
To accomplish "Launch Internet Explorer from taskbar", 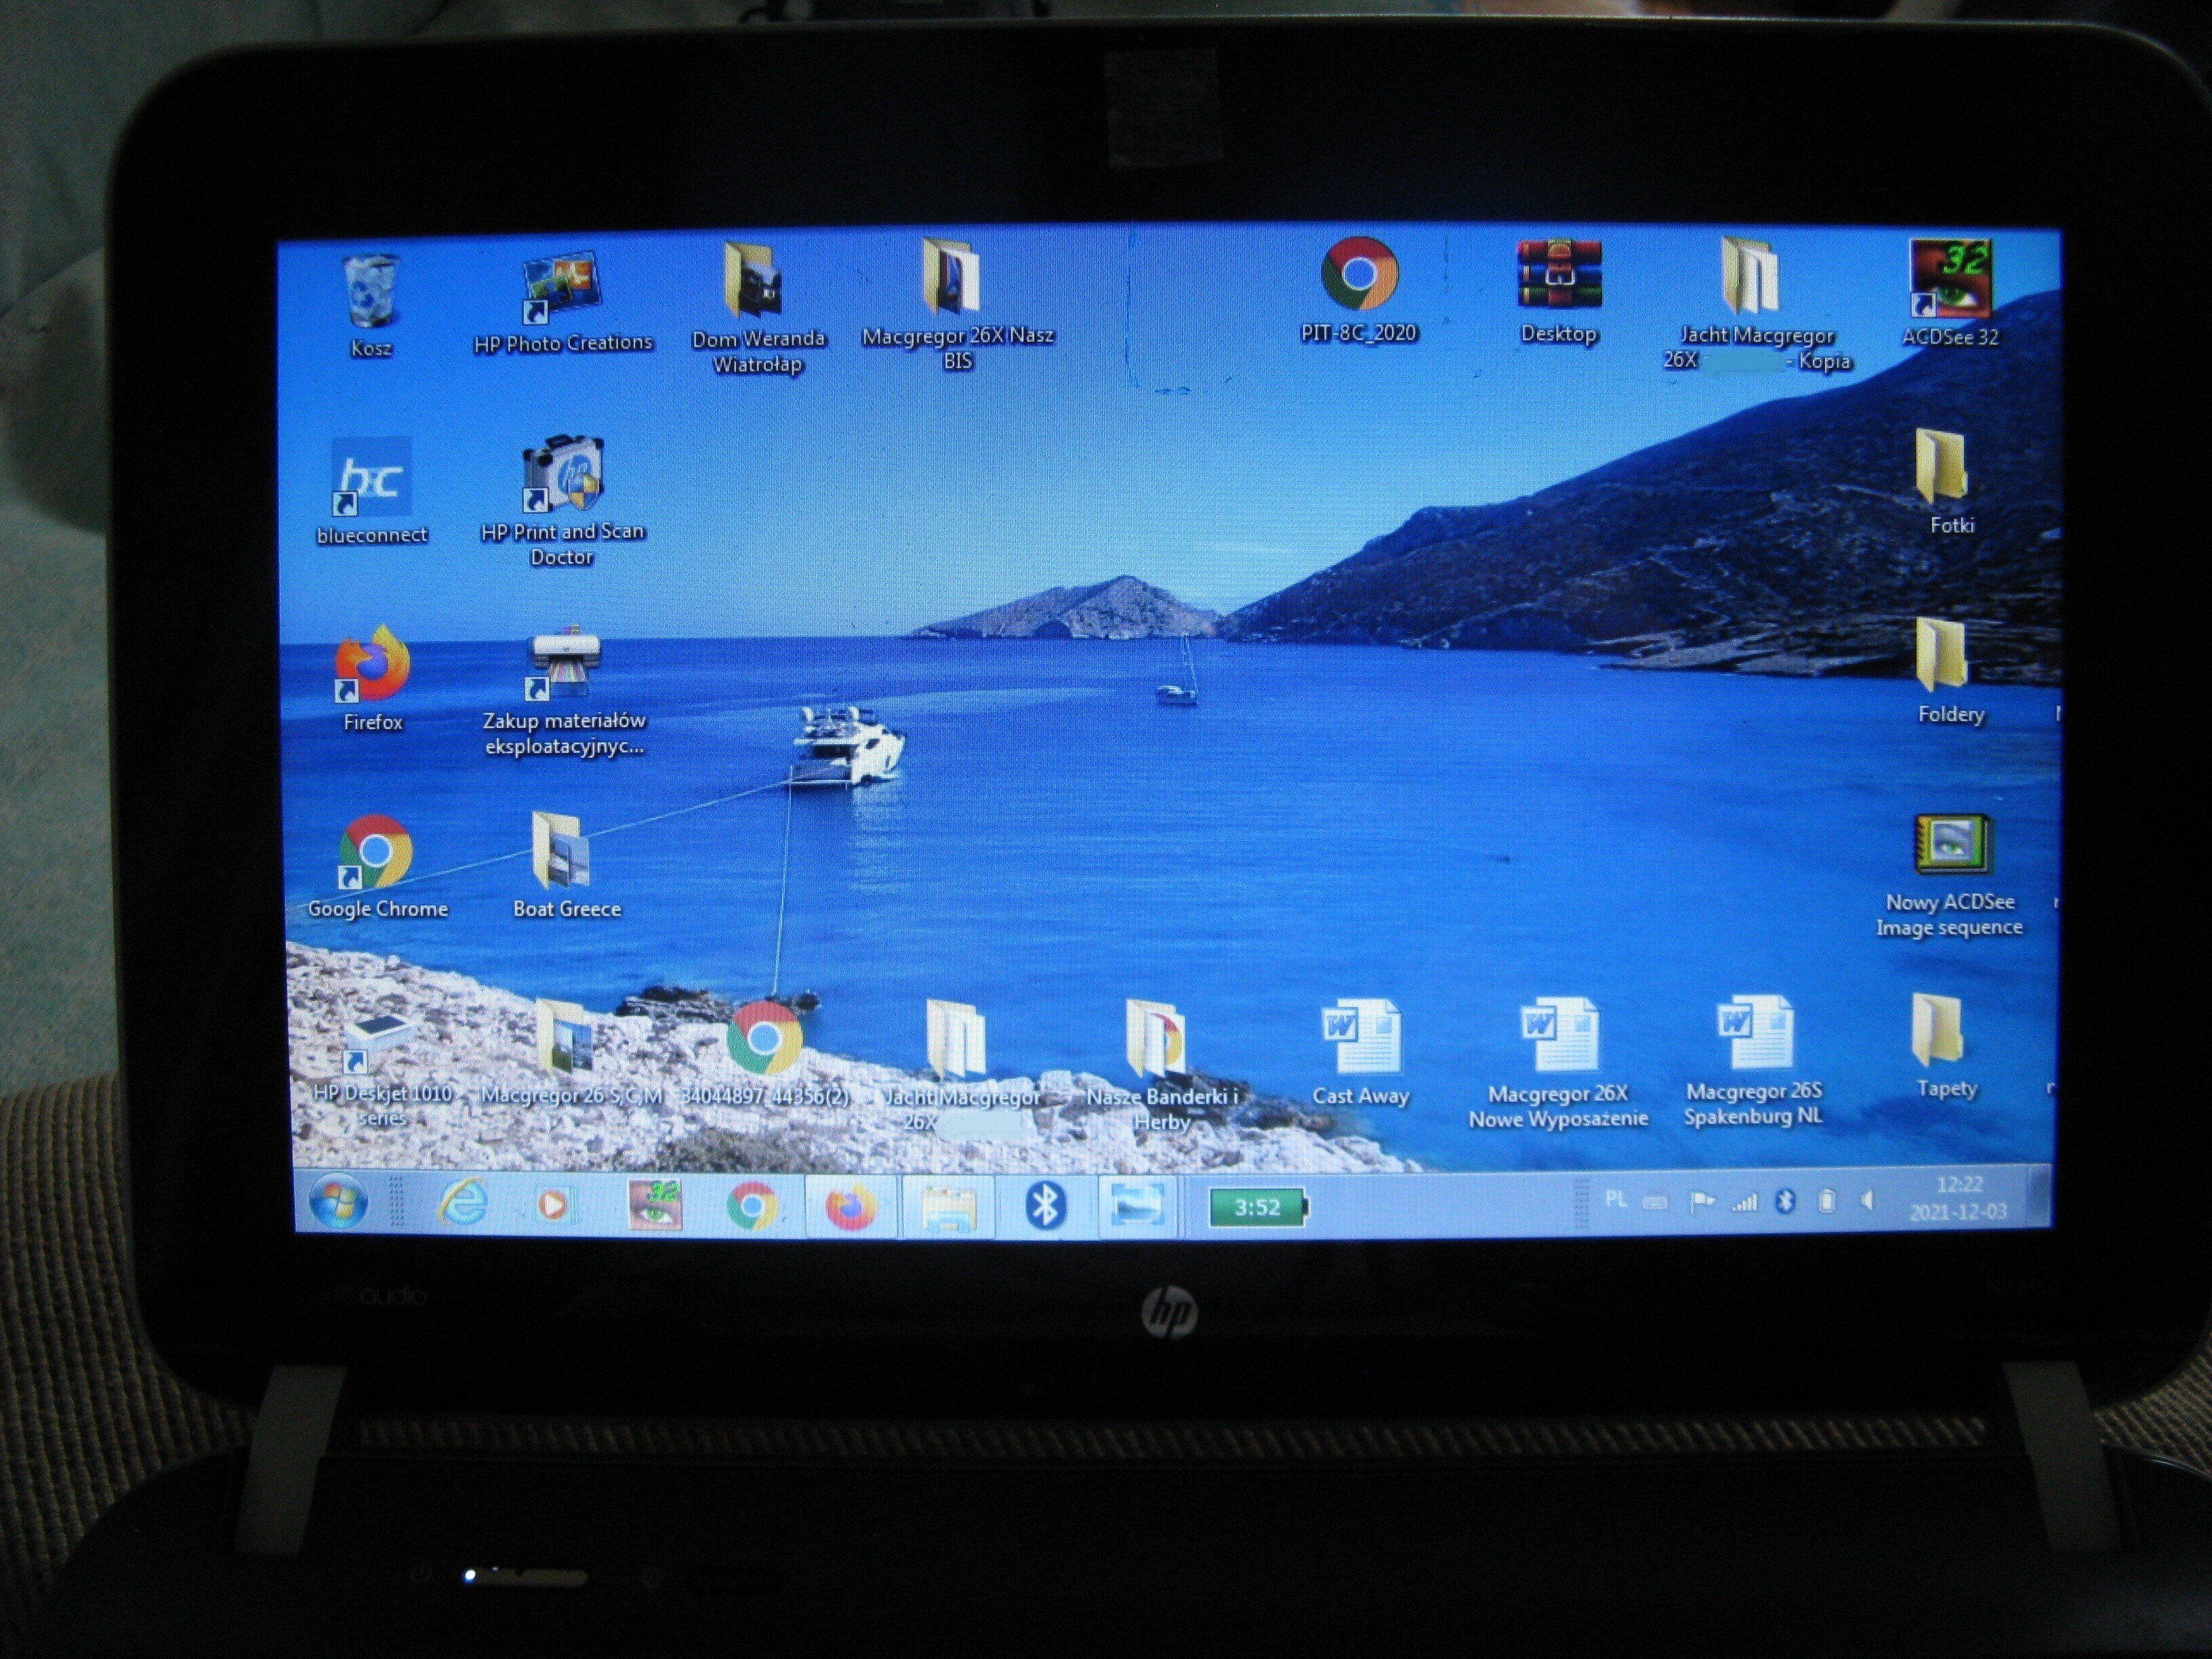I will click(x=463, y=1203).
